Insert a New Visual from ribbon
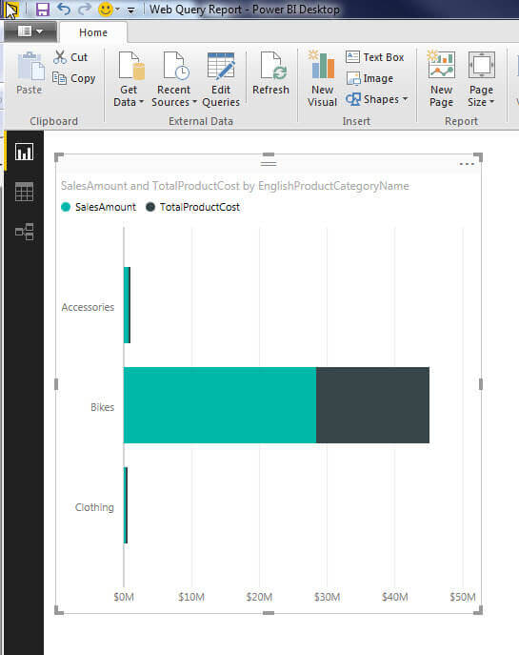 pyautogui.click(x=322, y=79)
